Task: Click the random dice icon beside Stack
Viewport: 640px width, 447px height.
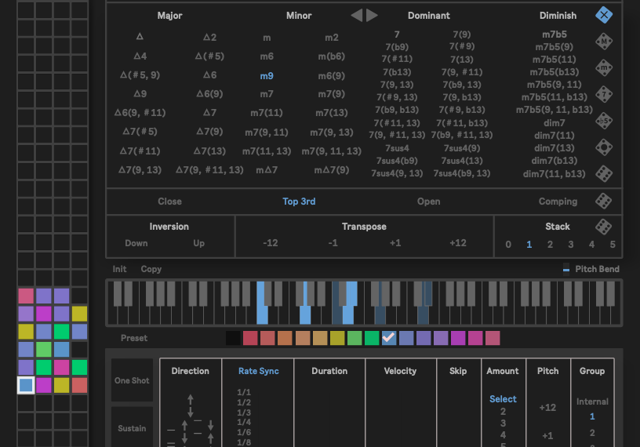Action: [603, 227]
